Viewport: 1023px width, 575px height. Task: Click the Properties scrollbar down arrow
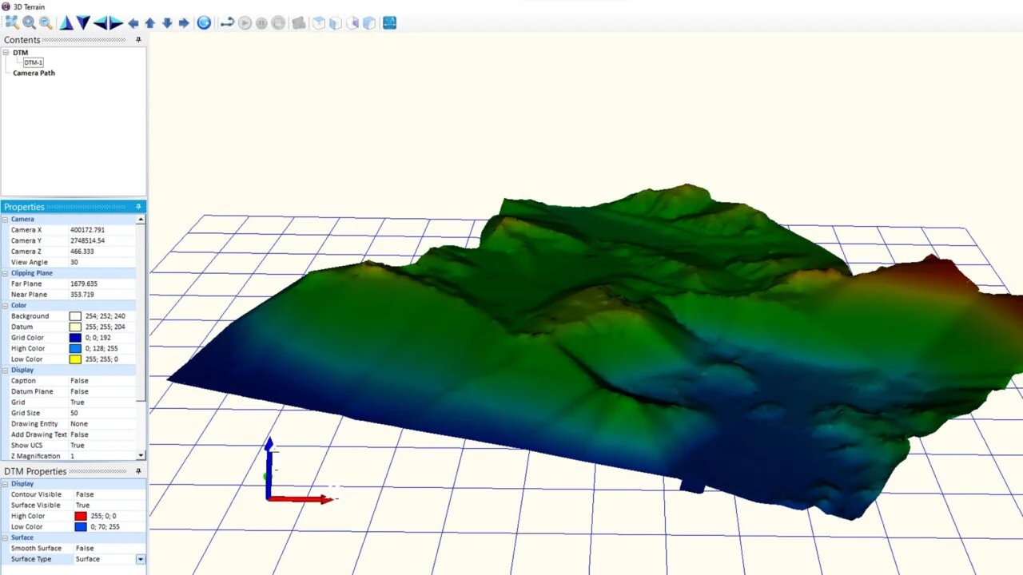click(x=141, y=456)
